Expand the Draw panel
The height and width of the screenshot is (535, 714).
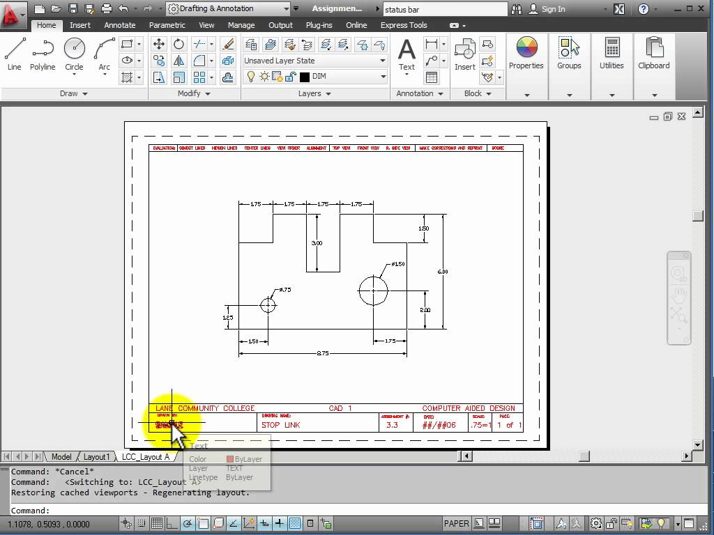74,93
